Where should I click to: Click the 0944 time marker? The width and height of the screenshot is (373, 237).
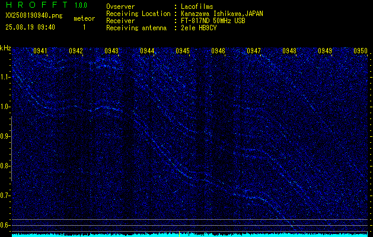147,51
